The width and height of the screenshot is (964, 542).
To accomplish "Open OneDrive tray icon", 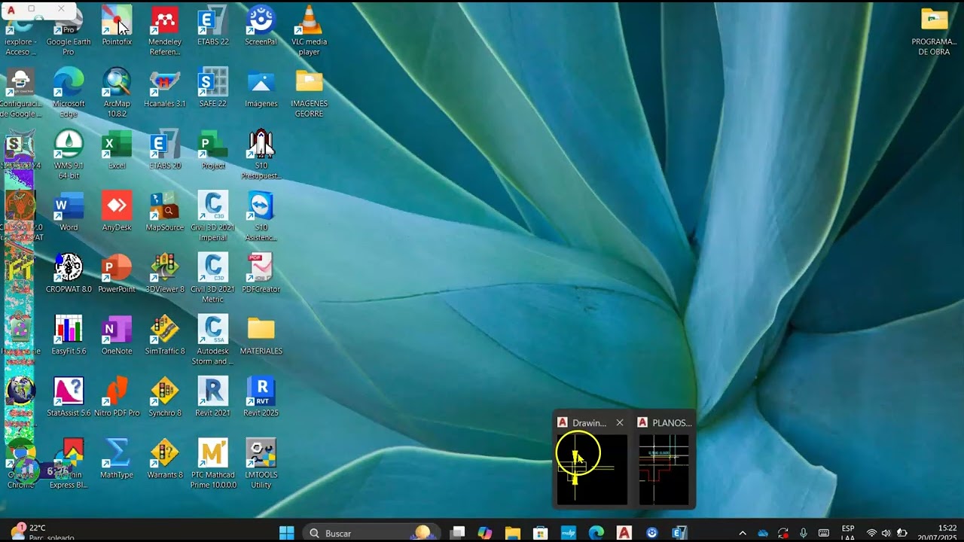I will pos(763,533).
